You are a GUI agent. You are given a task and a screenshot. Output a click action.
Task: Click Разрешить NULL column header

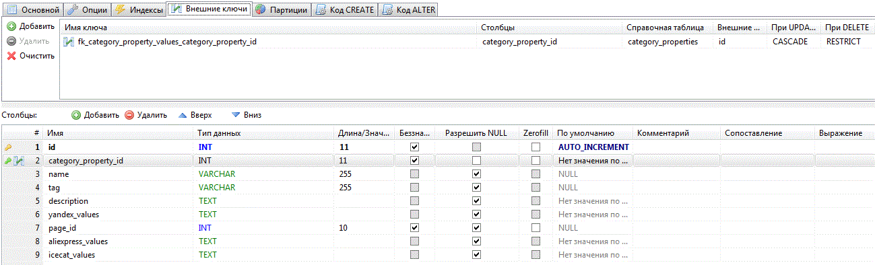coord(476,133)
